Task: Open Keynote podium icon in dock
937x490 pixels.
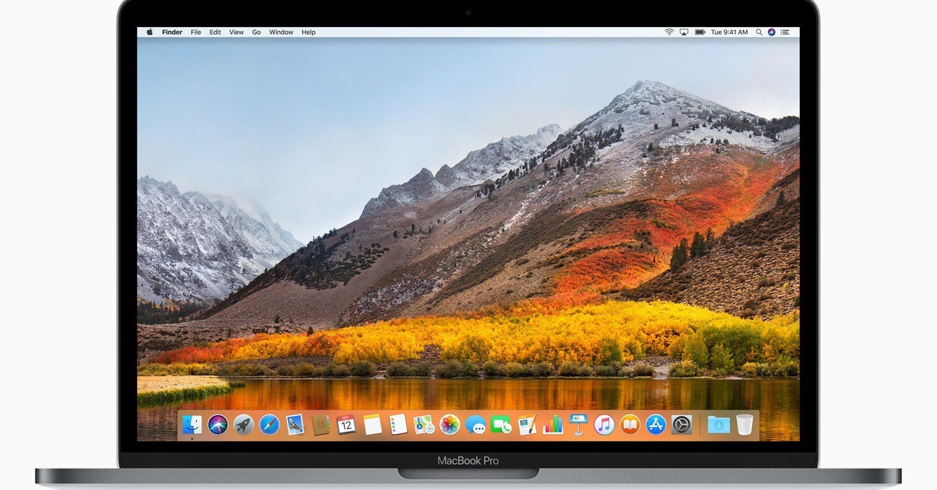Action: 578,425
